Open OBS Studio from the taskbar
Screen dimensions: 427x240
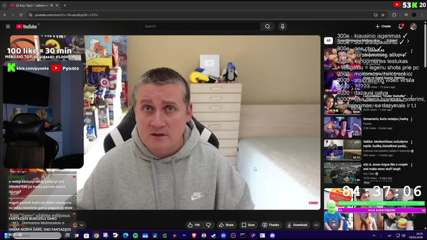[x=233, y=236]
